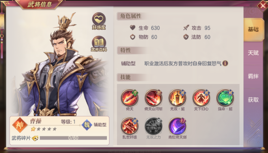Image resolution: width=268 pixels, height=153 pixels.
Task: Select the 无双·超 skill icon
Action: pos(177,98)
